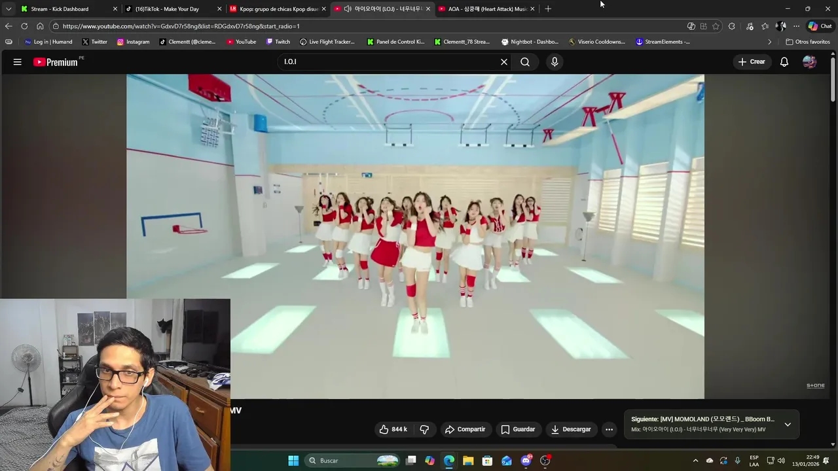
Task: Open StreamElements bookmark
Action: coord(663,42)
